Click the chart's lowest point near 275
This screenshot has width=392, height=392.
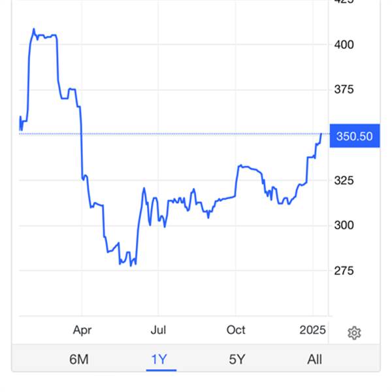pyautogui.click(x=131, y=265)
